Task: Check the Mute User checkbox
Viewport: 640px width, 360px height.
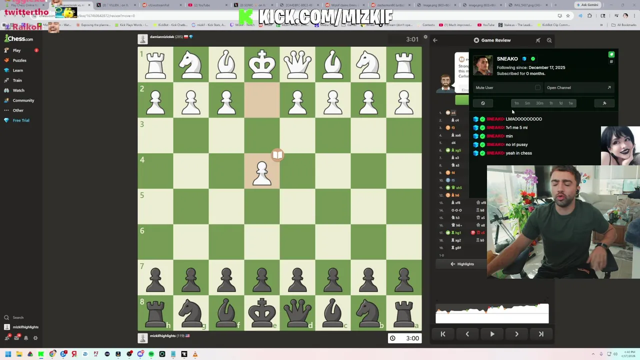Action: (x=537, y=87)
